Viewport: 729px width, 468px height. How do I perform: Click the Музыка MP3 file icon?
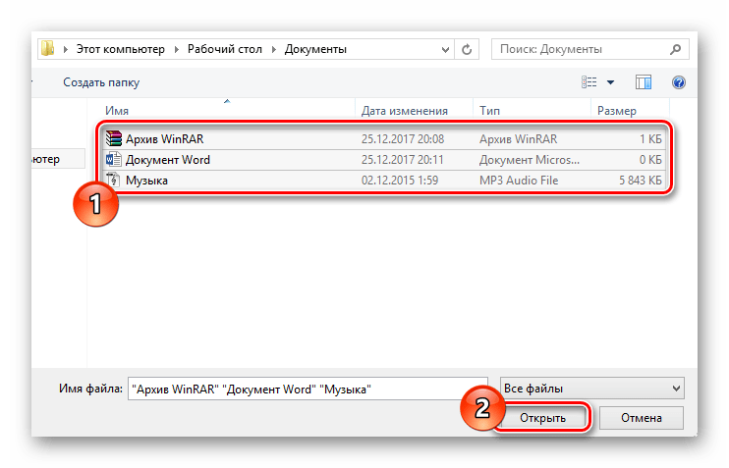[x=113, y=181]
